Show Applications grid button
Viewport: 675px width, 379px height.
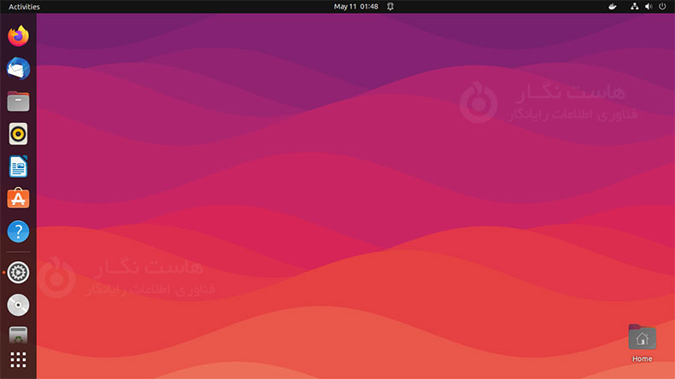tap(18, 360)
